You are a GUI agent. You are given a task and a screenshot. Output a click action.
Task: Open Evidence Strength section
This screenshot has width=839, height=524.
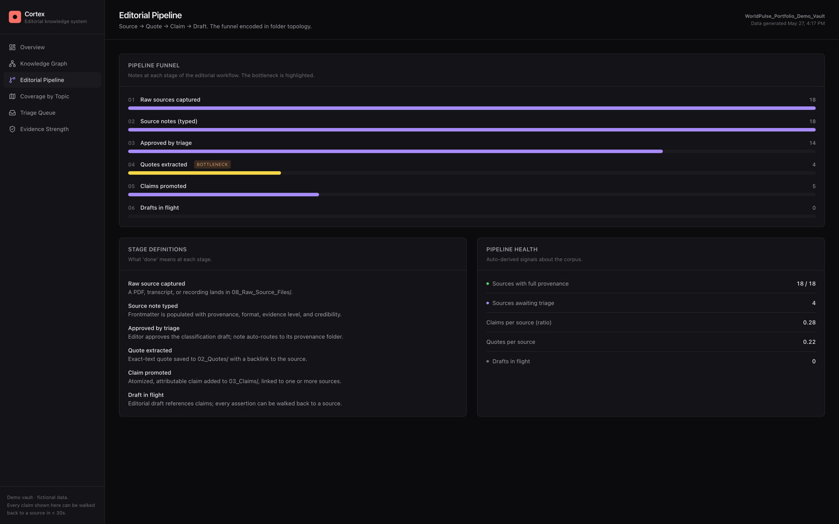(52, 129)
